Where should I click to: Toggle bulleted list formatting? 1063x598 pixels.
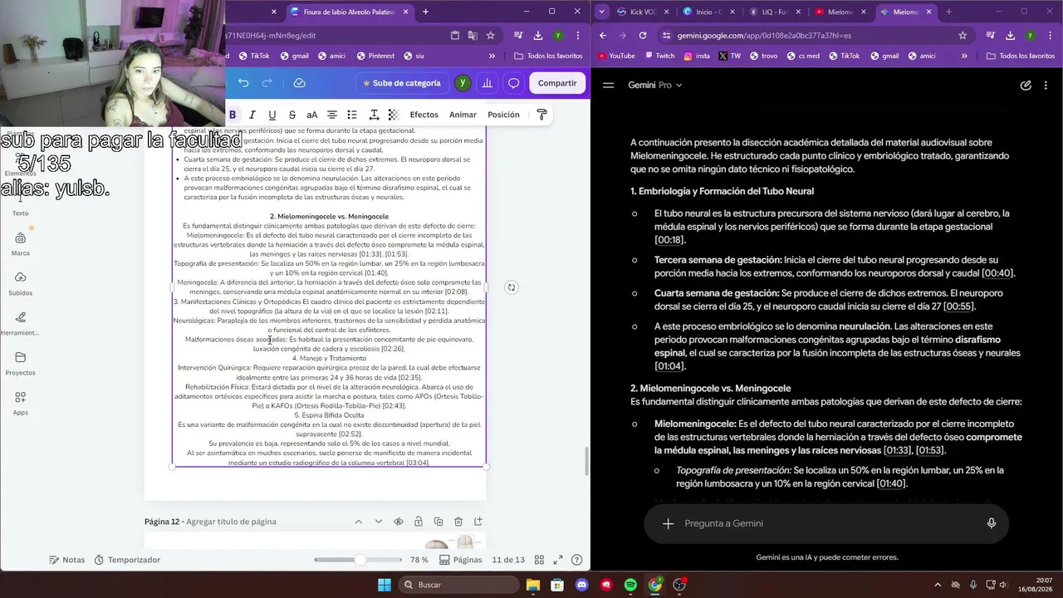point(352,115)
